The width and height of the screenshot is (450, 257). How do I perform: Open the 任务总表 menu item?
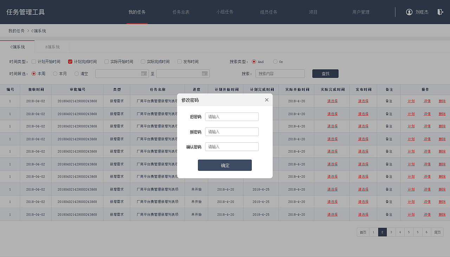click(181, 12)
